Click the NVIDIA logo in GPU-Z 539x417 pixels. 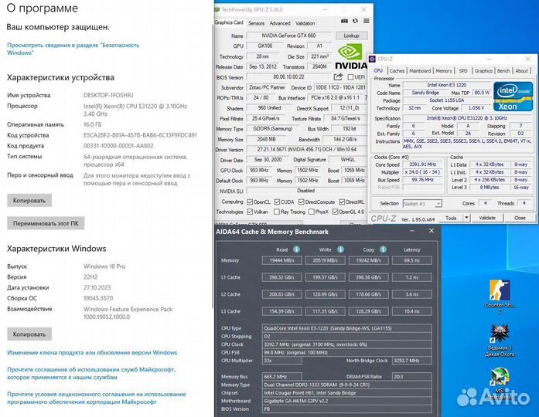point(350,56)
